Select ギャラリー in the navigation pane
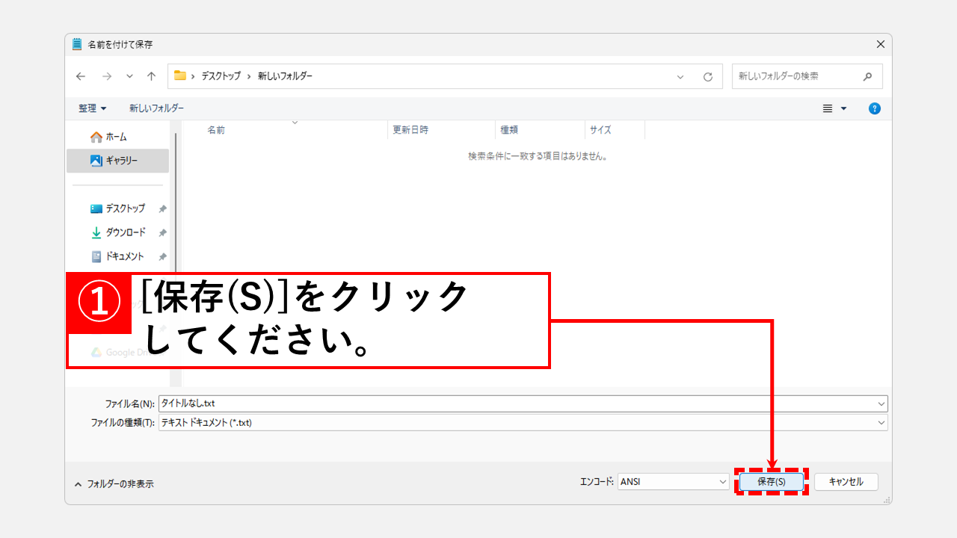957x538 pixels. [120, 160]
